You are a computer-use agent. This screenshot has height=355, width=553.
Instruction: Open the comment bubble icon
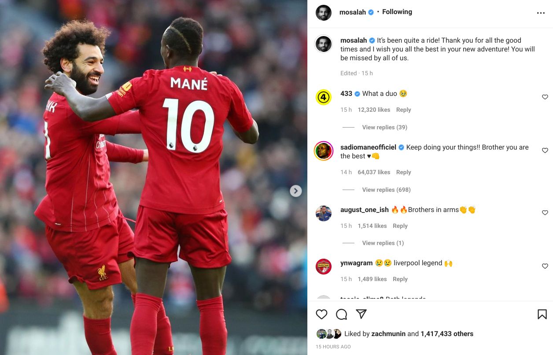tap(341, 314)
